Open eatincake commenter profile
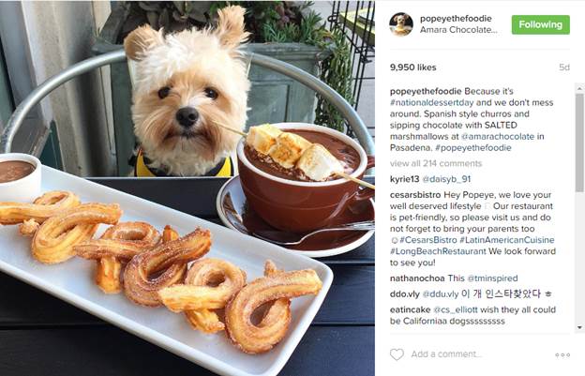Viewport: 585px width, 376px height. point(410,309)
